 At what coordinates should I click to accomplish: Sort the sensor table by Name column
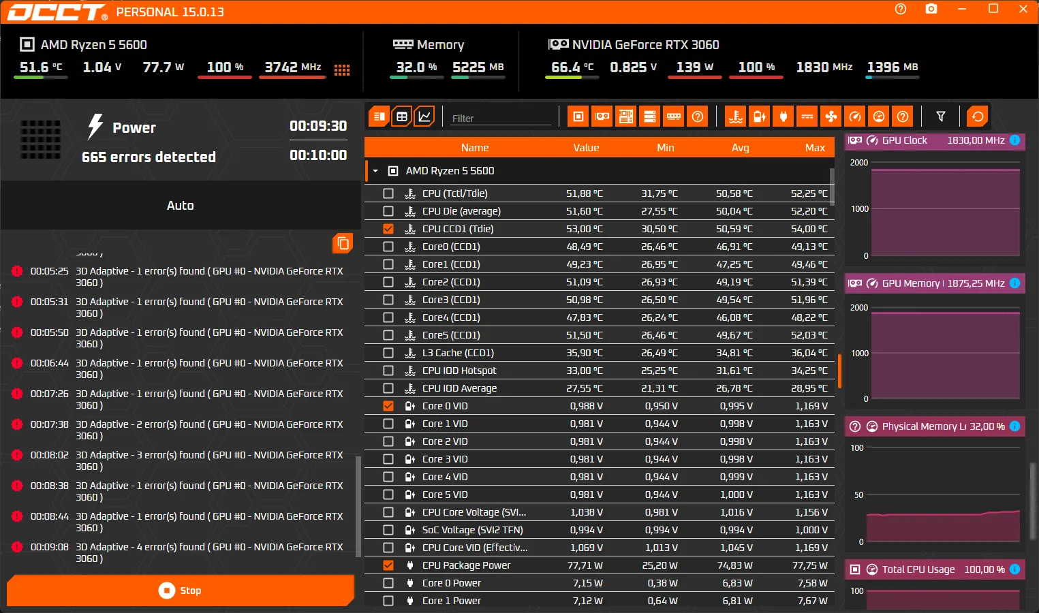click(475, 148)
